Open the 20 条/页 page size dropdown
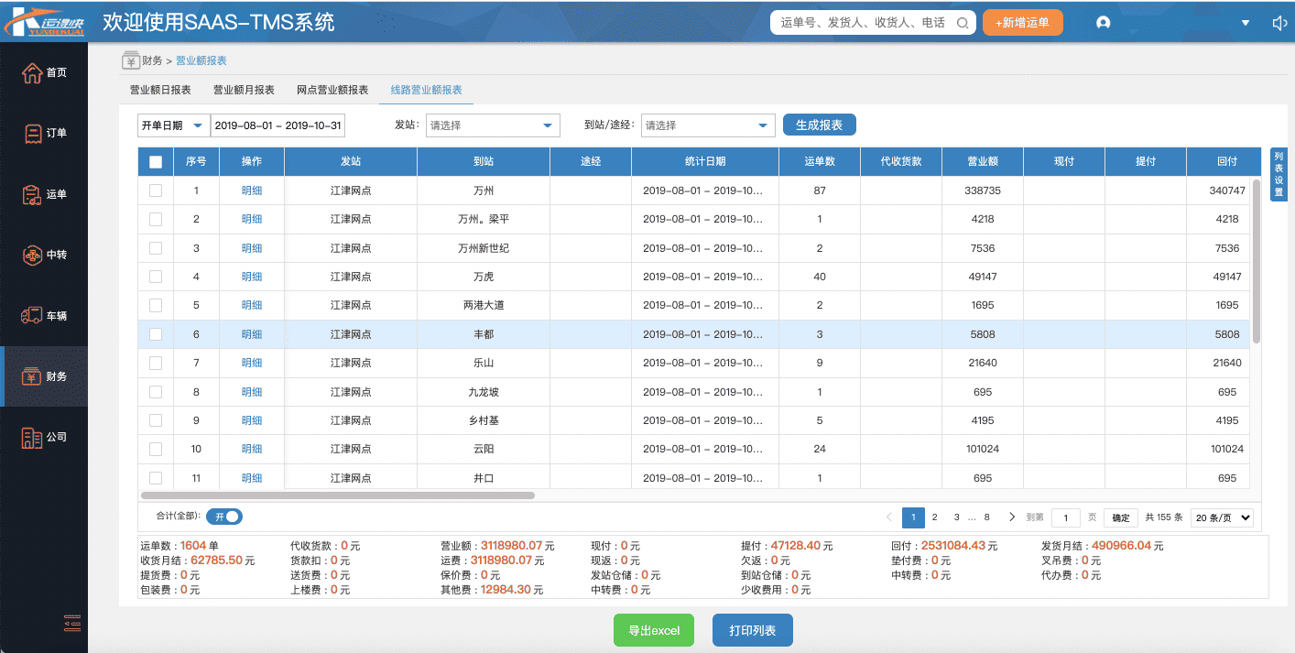 pyautogui.click(x=1222, y=517)
